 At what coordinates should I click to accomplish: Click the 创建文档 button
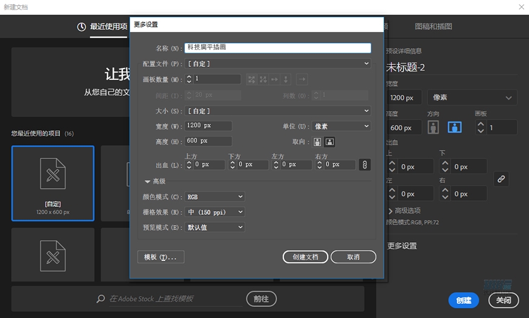[305, 257]
